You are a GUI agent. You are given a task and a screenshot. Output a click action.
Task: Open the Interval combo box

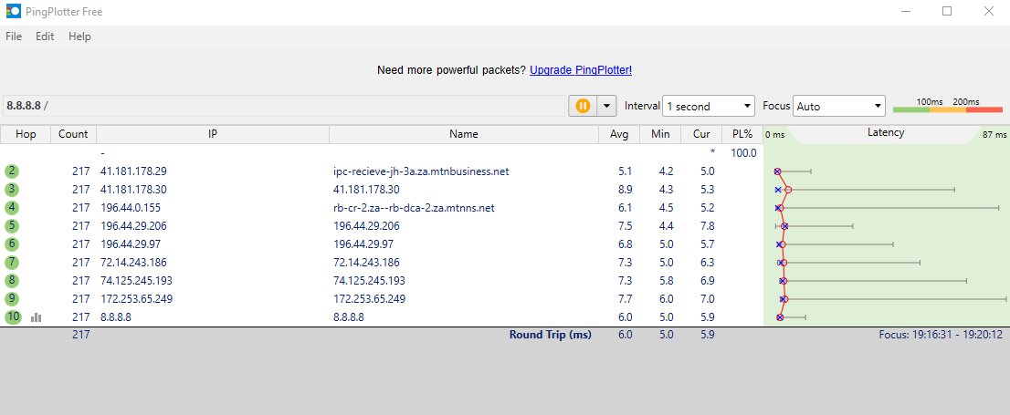click(709, 106)
